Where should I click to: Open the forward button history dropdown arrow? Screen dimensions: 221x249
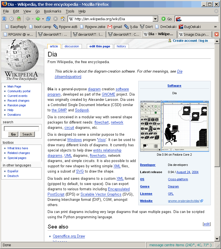pos(43,19)
